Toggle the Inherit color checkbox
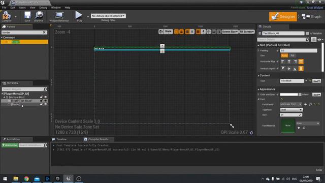 coord(300,95)
